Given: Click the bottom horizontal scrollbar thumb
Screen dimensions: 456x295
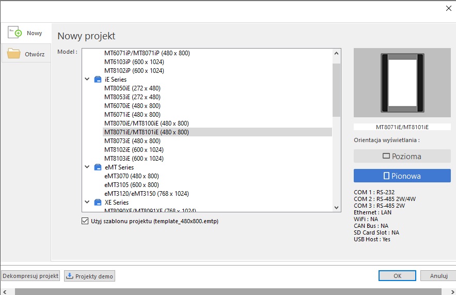Looking at the screenshot, I should click(x=228, y=292).
